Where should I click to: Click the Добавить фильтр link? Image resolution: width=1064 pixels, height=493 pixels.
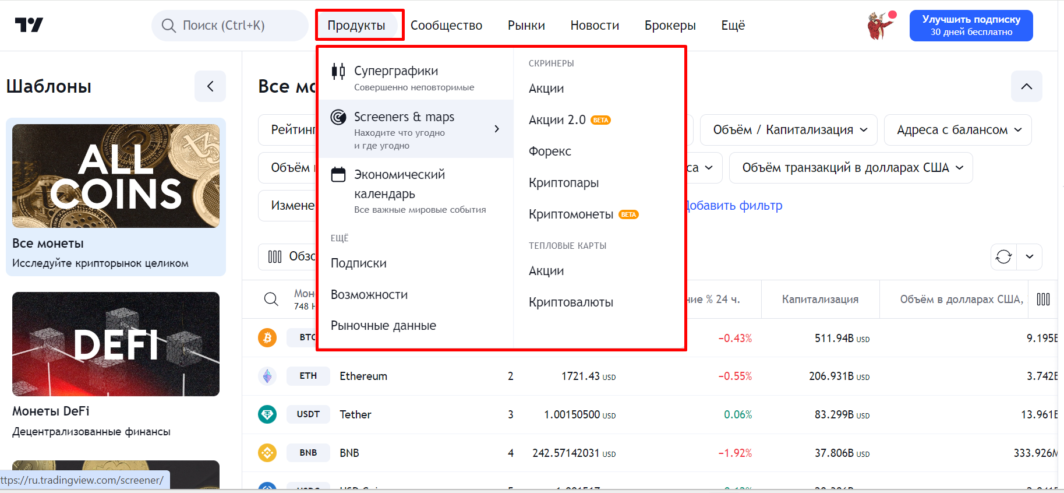[733, 206]
